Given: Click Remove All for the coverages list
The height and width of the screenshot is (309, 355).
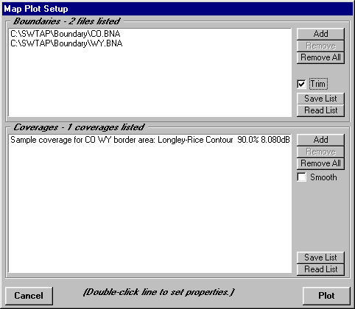Looking at the screenshot, I should pos(320,163).
